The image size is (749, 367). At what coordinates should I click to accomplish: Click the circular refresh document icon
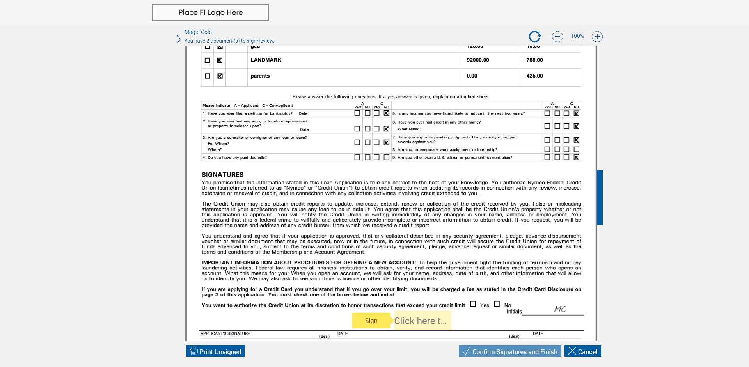pyautogui.click(x=534, y=36)
